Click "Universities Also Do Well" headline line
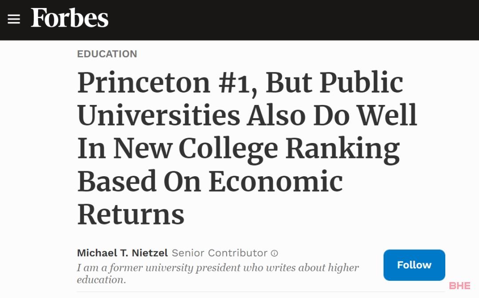Image resolution: width=479 pixels, height=298 pixels. tap(247, 115)
